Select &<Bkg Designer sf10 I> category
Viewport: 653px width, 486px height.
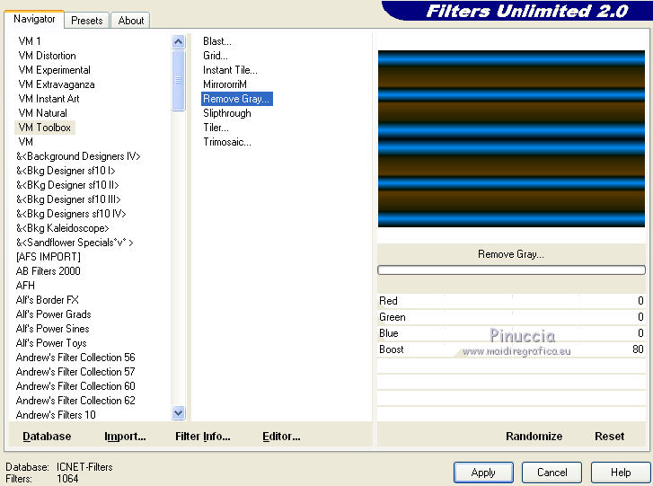(x=66, y=171)
